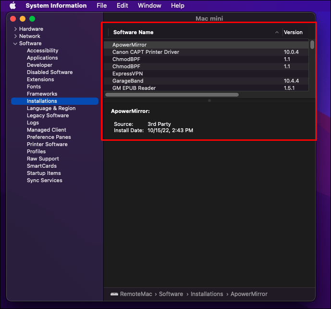Select the GarageBand row
This screenshot has height=309, width=331.
coord(206,81)
